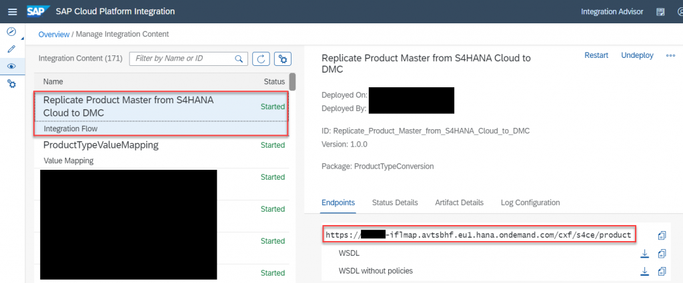Click the endpoint URL text
Image resolution: width=683 pixels, height=283 pixels.
coord(478,235)
